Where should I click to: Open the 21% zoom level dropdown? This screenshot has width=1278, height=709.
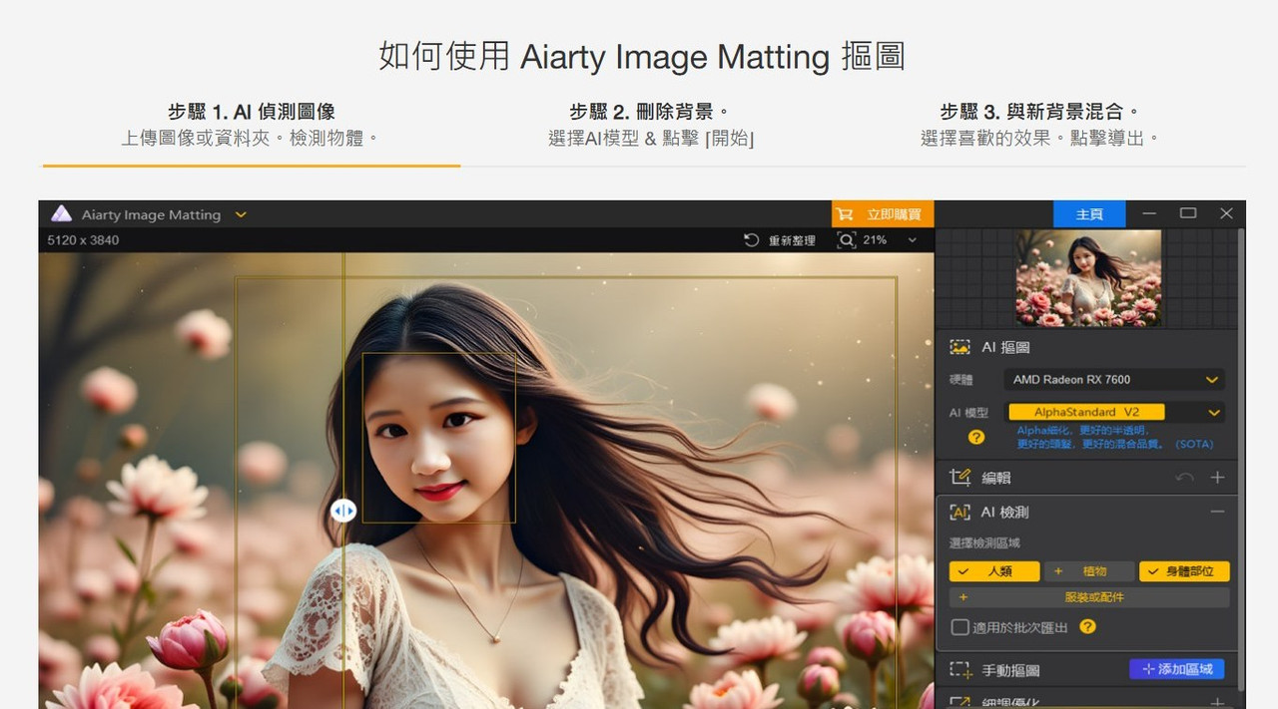[912, 240]
